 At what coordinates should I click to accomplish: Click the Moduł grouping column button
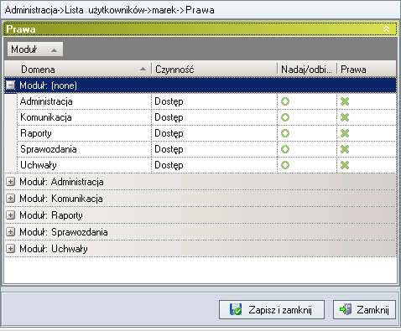click(35, 49)
